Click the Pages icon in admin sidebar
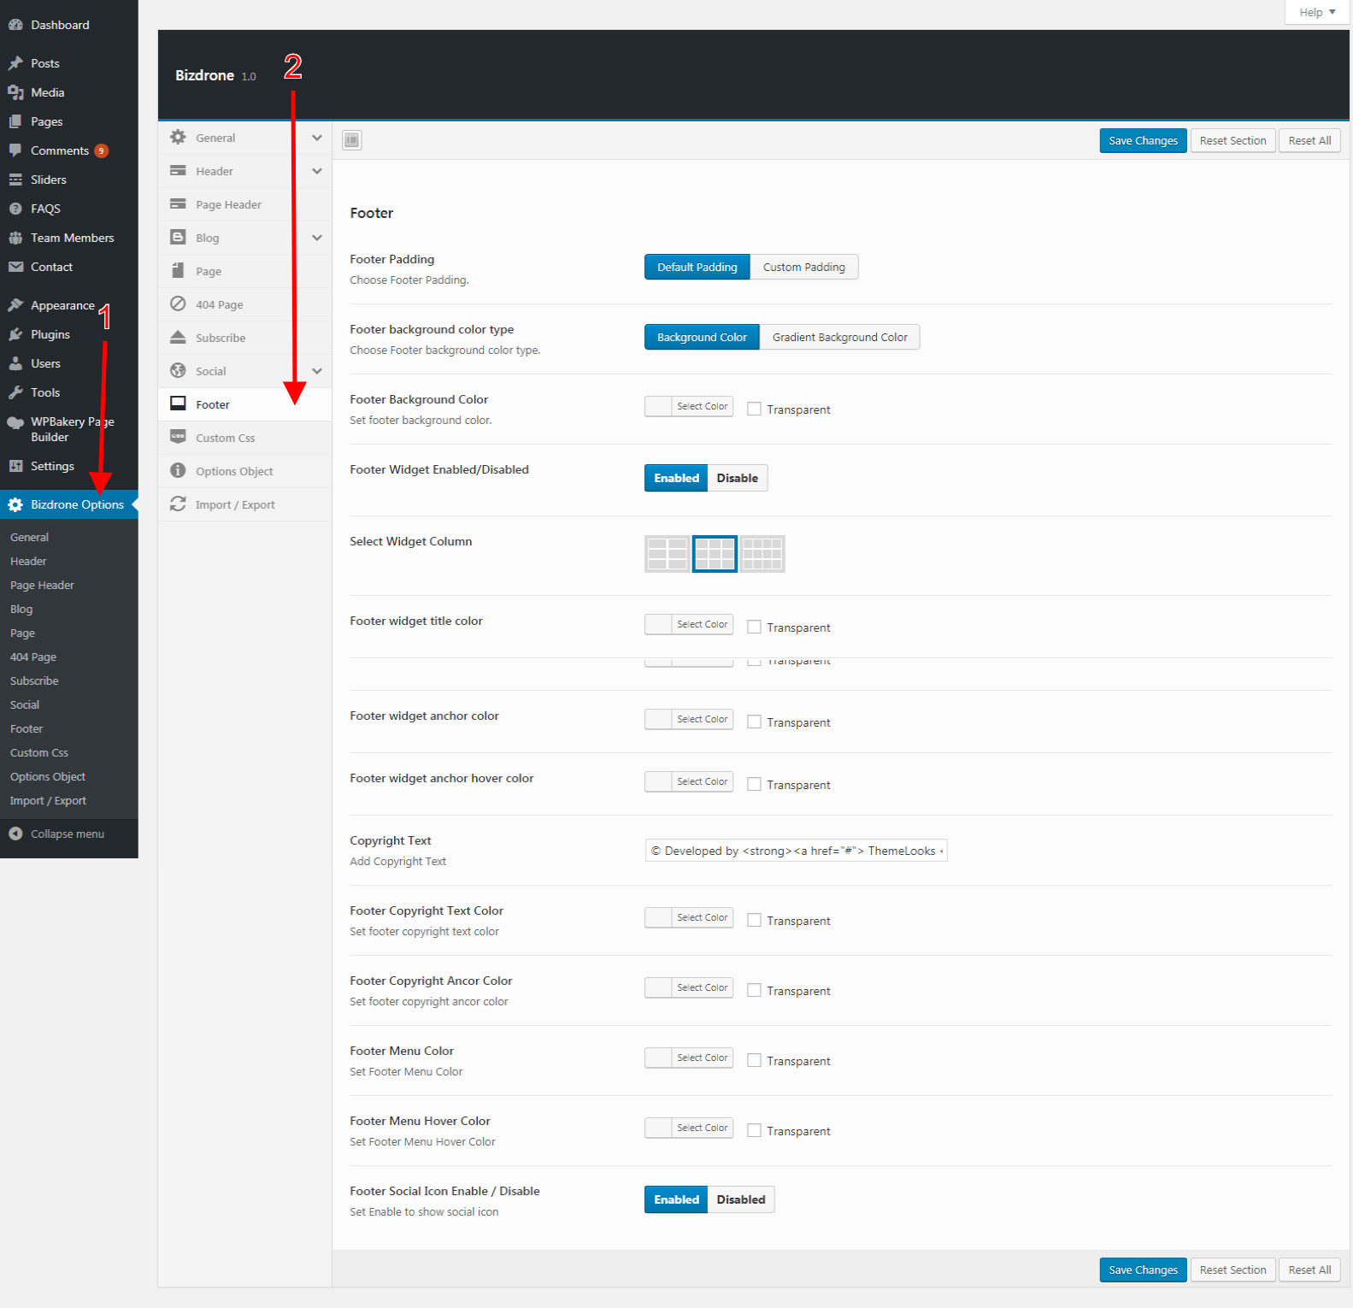This screenshot has width=1353, height=1308. click(15, 121)
